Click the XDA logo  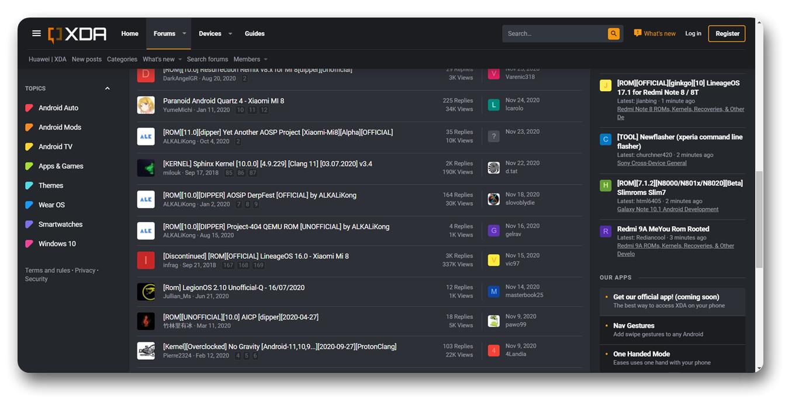point(78,34)
